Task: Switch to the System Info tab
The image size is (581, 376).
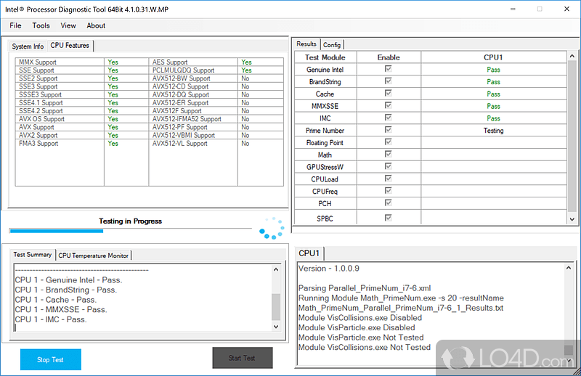Action: 28,46
